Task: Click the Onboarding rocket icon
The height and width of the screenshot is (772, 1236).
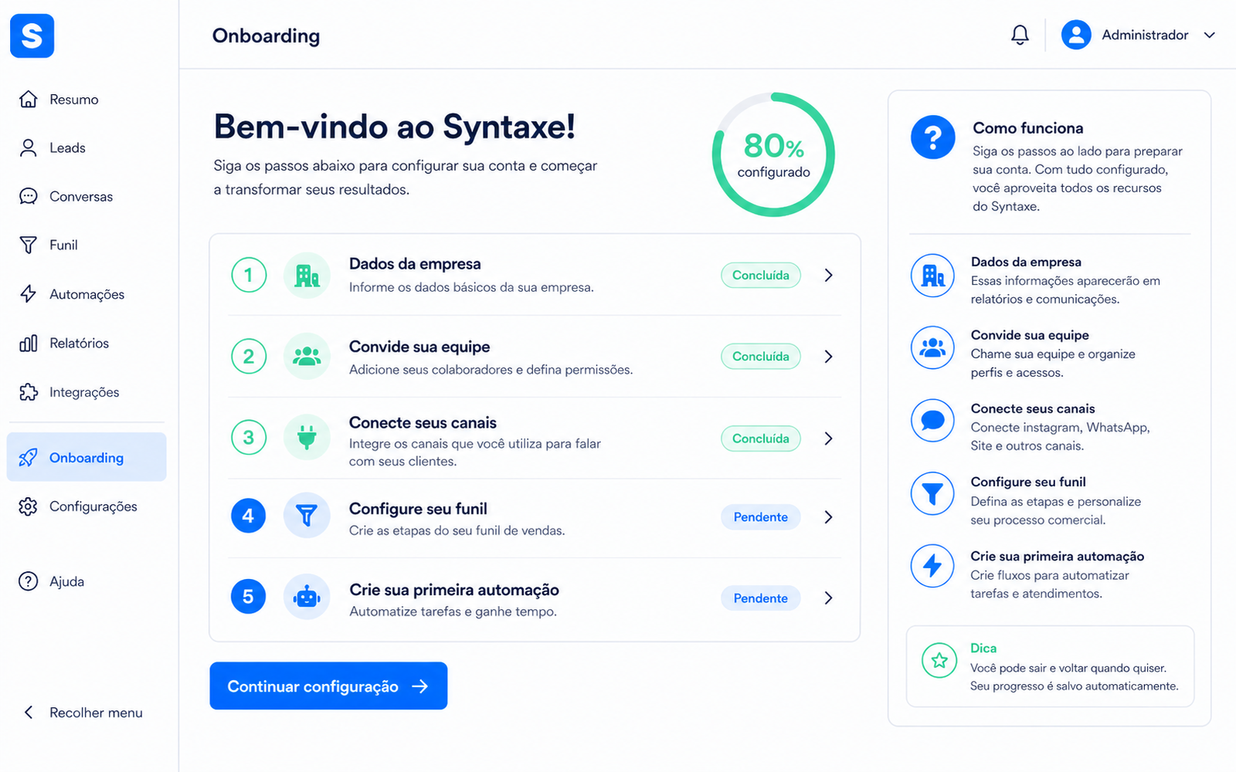Action: pos(29,457)
